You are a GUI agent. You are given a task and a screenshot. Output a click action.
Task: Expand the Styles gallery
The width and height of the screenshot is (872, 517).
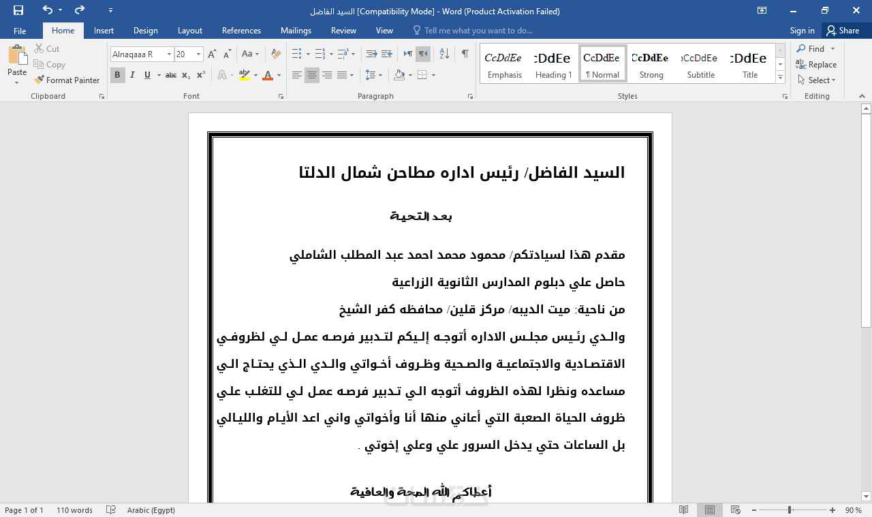coord(781,78)
